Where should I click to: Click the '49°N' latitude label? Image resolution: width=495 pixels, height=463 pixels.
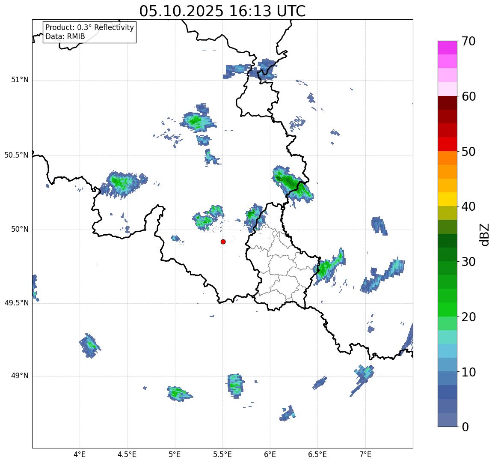tap(20, 376)
